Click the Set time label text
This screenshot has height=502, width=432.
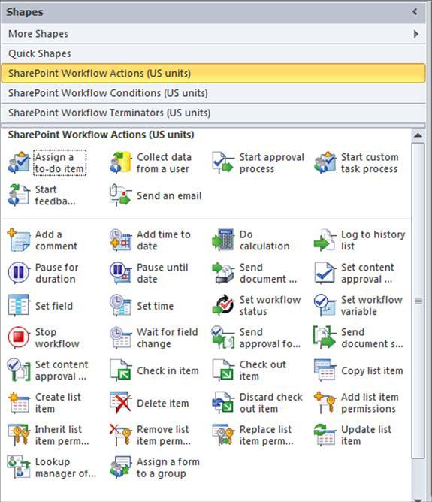click(x=156, y=306)
